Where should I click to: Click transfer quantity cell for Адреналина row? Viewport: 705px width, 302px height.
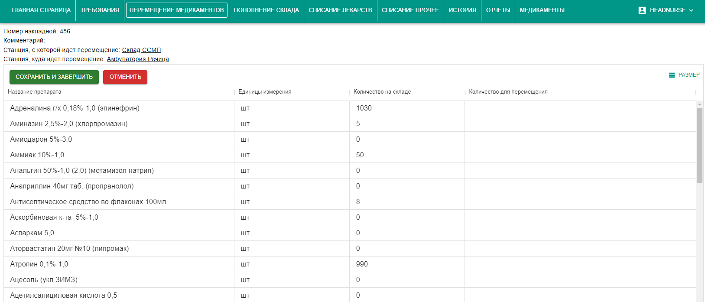(x=580, y=108)
